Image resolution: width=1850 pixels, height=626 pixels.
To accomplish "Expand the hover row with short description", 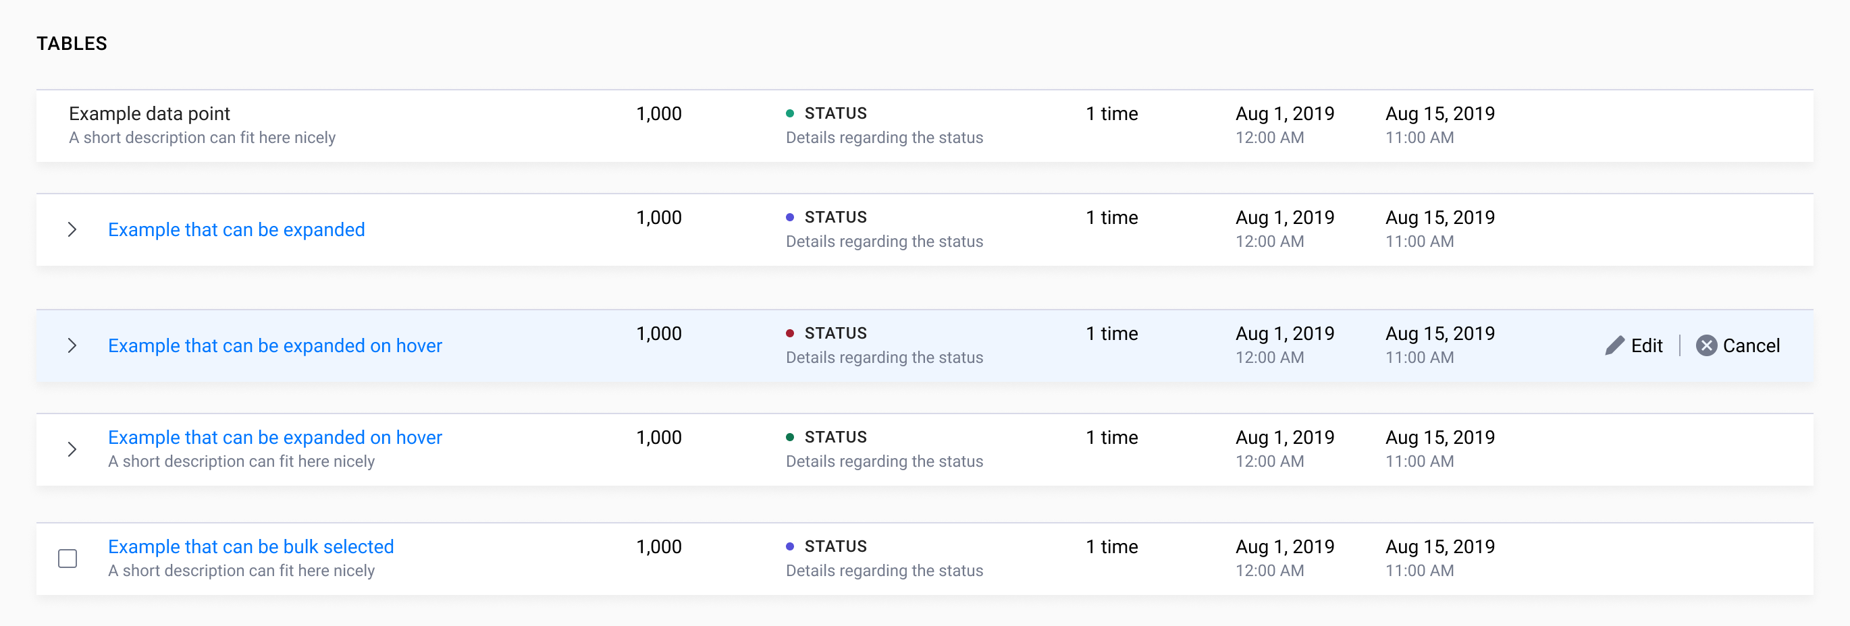I will (72, 449).
